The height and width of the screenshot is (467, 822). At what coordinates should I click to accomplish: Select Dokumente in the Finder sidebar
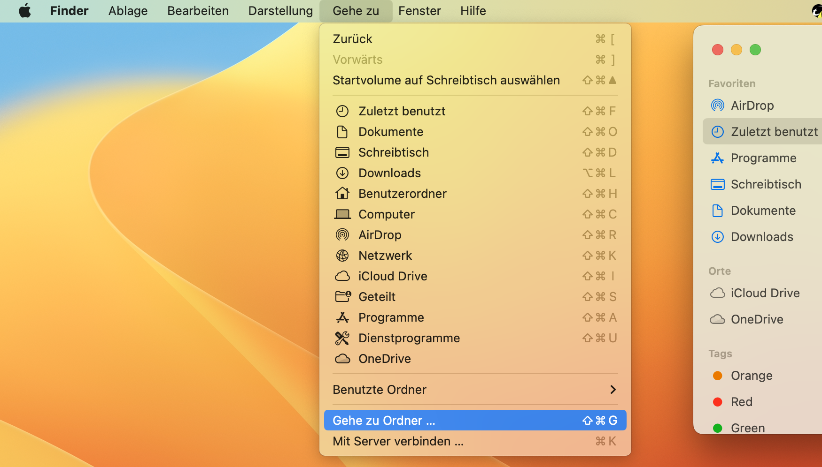pos(763,211)
